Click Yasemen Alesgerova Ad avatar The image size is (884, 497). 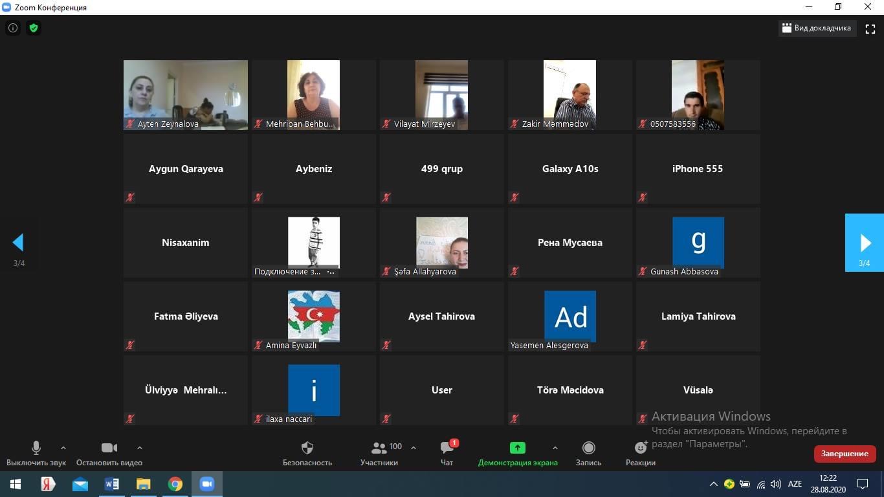coord(570,316)
